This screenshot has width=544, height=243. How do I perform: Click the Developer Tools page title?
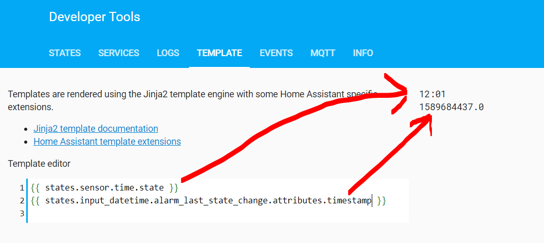95,16
